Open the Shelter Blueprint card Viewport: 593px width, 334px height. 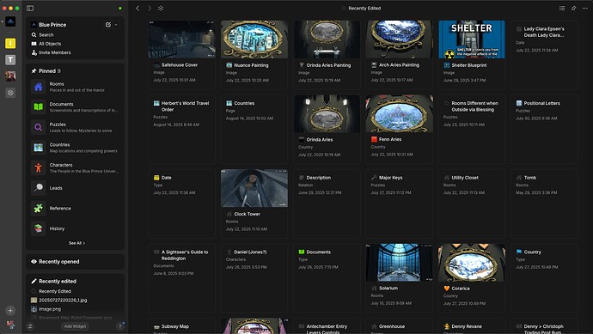tap(472, 54)
